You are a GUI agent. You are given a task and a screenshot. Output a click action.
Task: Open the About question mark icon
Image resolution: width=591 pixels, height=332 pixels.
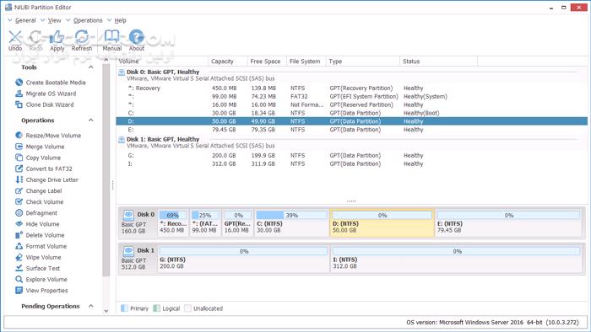(137, 37)
